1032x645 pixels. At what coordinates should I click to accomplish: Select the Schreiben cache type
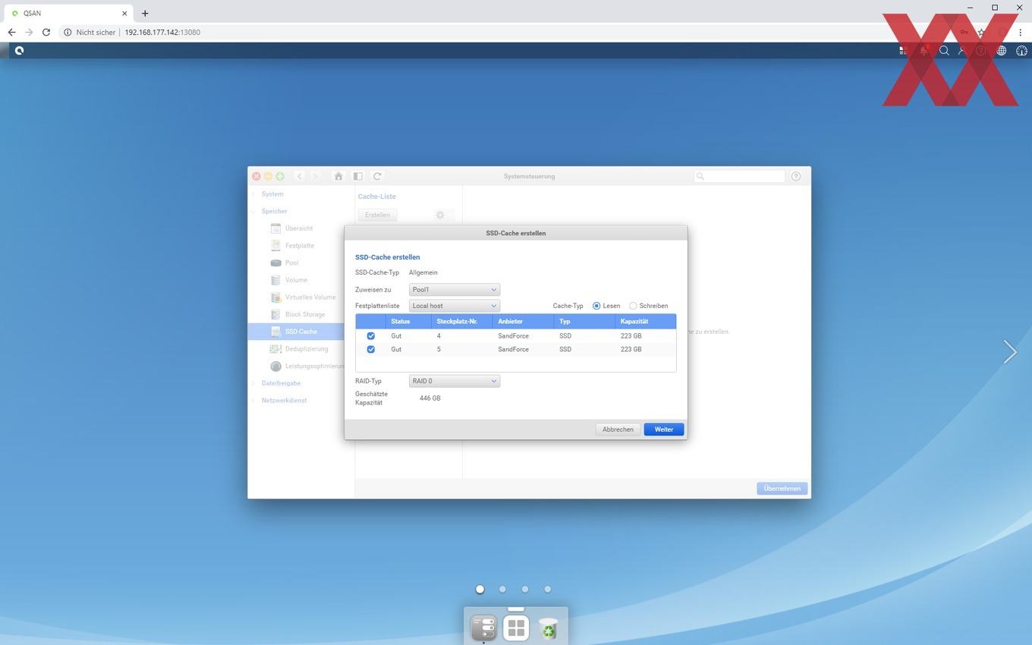click(x=633, y=306)
